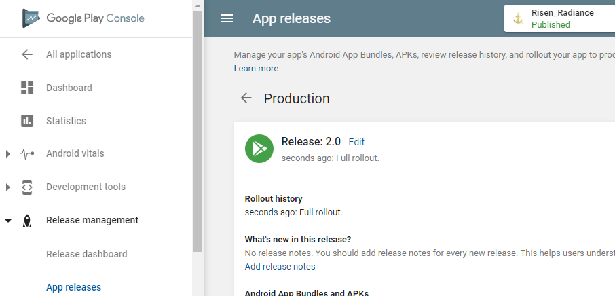Screen dimensions: 615x296
Task: Go to All applications
Action: coord(79,54)
